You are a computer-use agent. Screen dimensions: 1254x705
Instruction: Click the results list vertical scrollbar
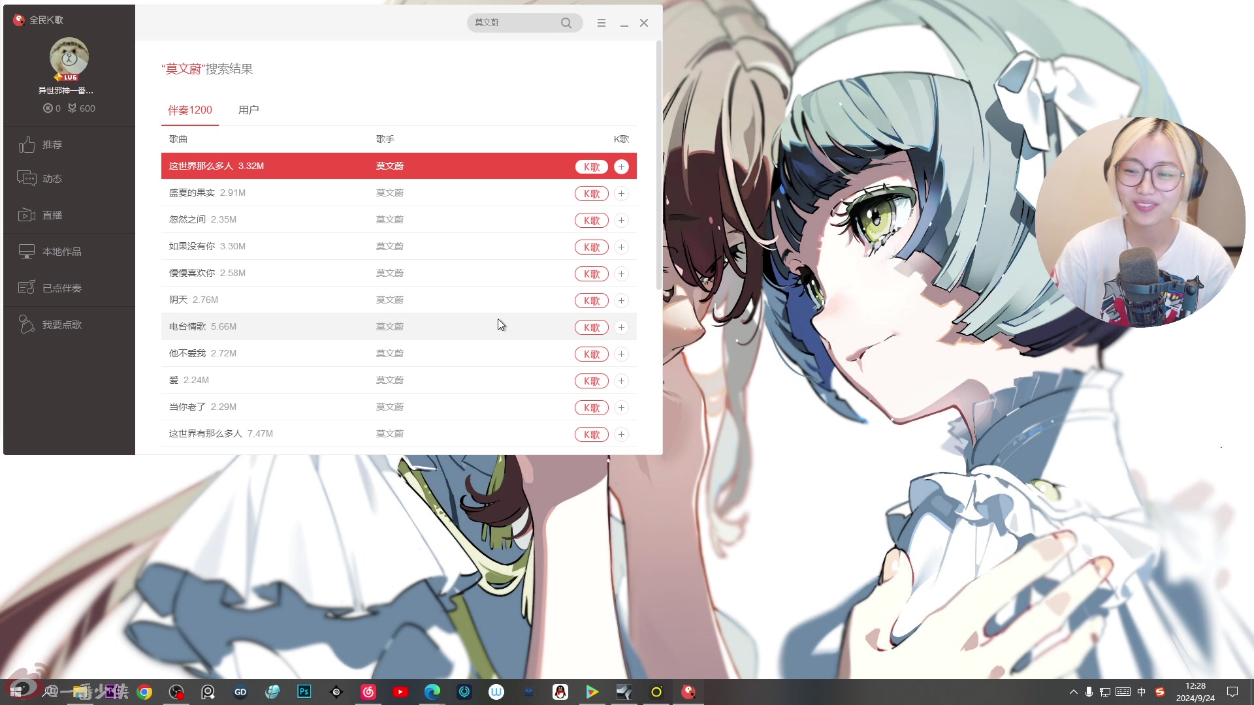coord(658,164)
